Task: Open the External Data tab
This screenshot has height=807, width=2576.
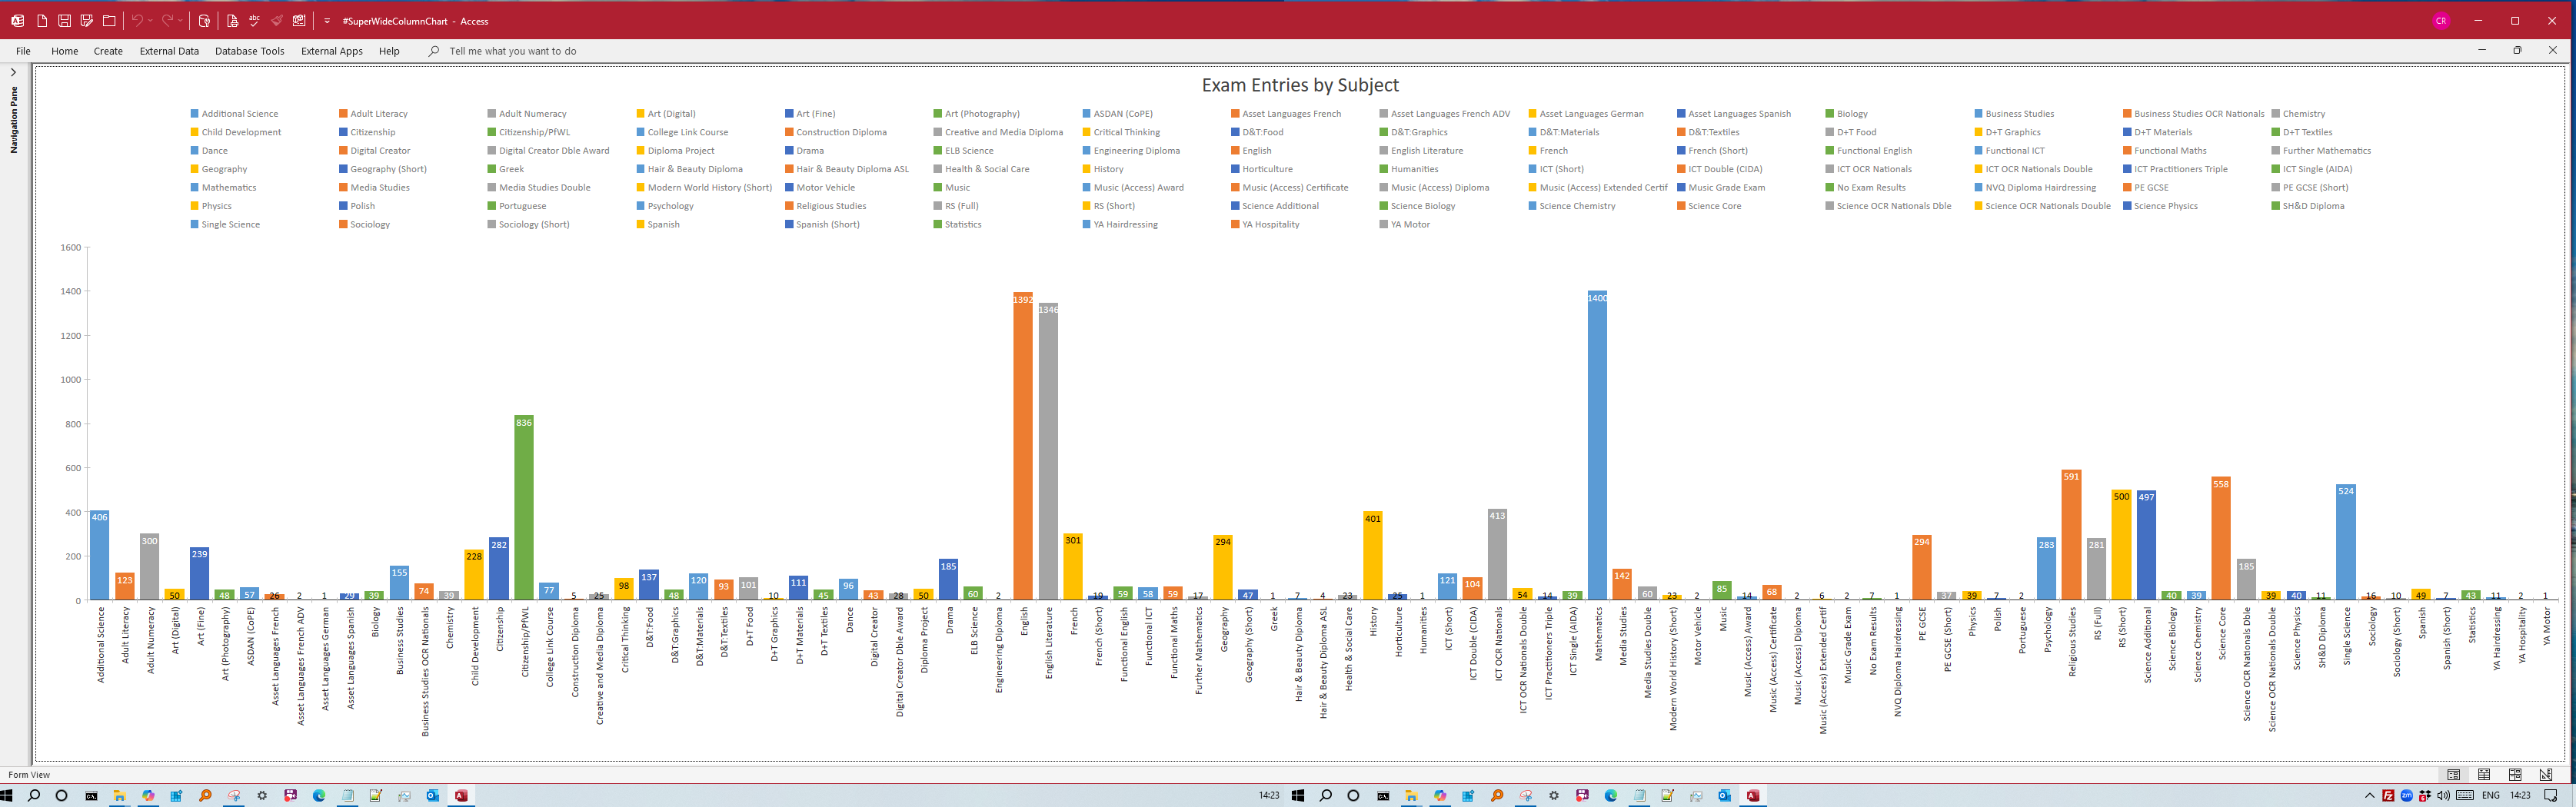Action: click(169, 51)
